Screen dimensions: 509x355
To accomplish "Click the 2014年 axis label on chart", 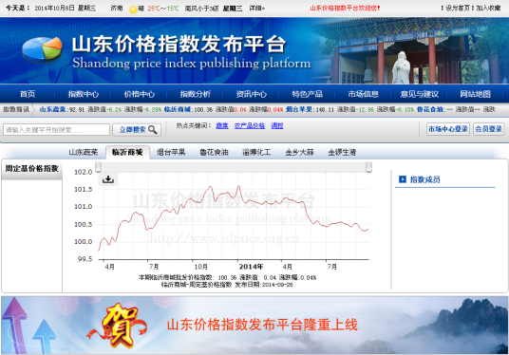I will (x=251, y=267).
